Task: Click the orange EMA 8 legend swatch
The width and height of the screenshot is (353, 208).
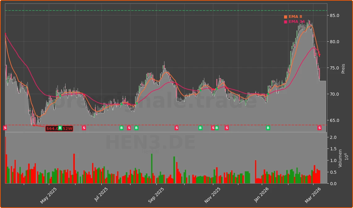Action: 285,17
